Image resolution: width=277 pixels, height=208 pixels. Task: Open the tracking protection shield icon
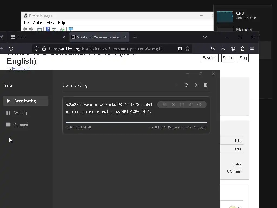coord(37,49)
